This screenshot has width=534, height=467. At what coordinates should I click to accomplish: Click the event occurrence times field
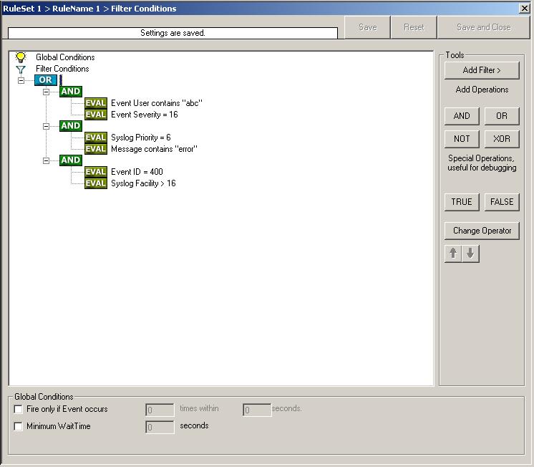[x=160, y=410]
